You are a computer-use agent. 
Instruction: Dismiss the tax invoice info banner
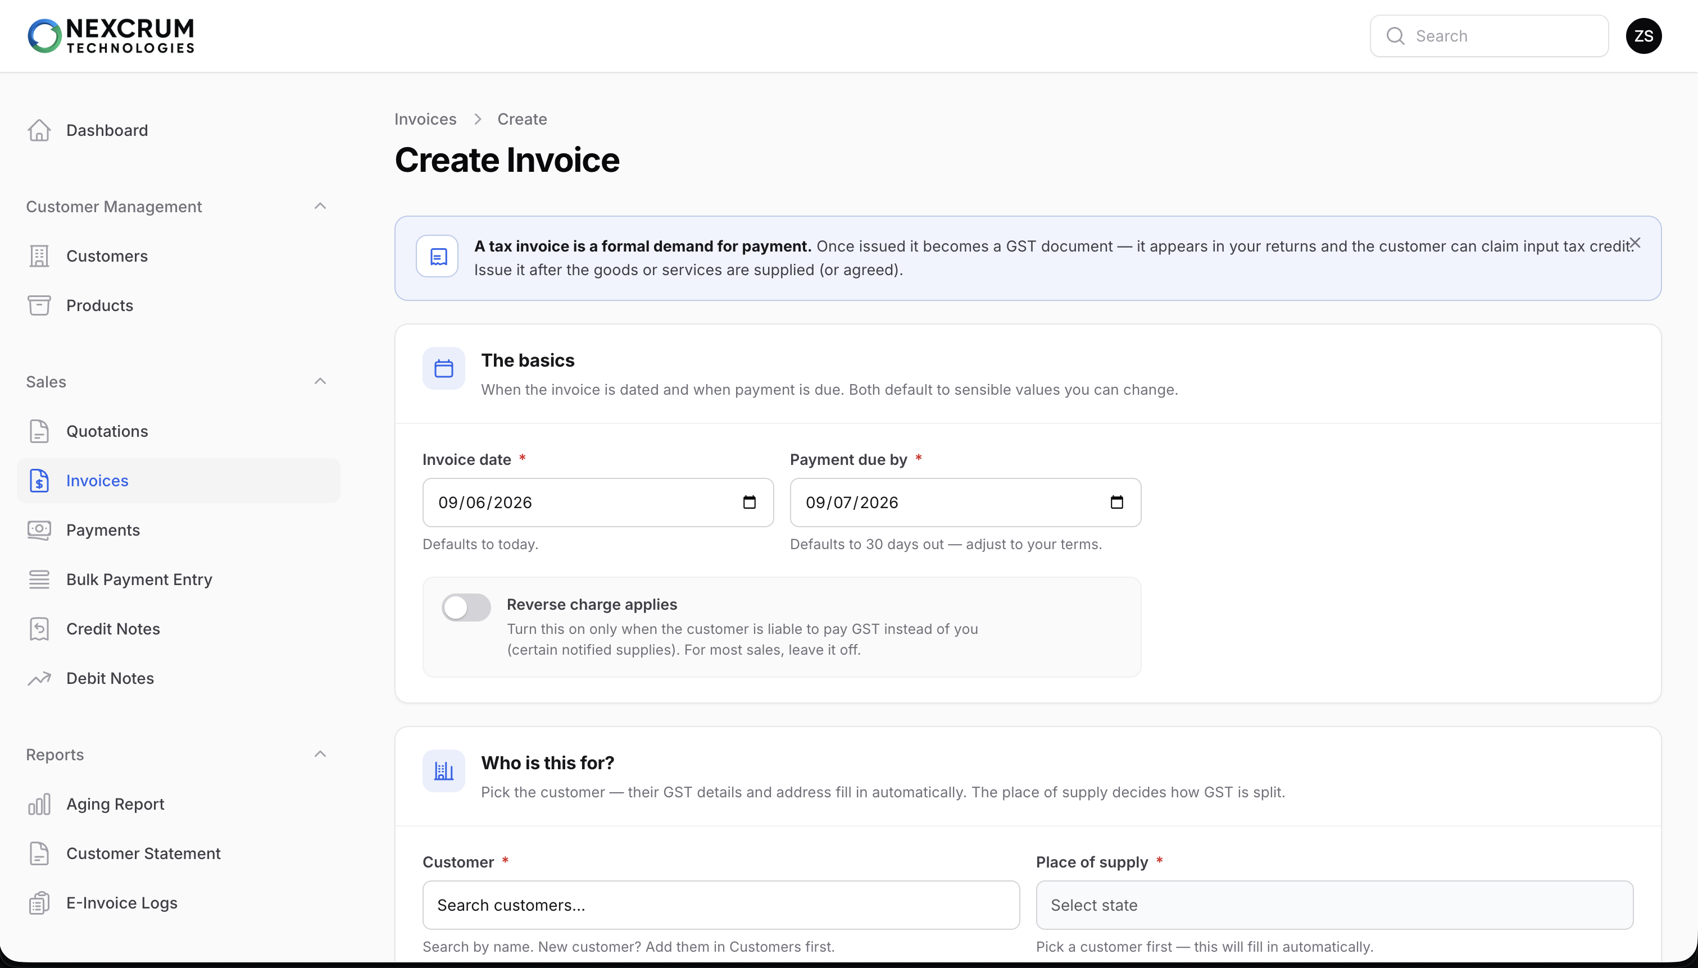1636,243
